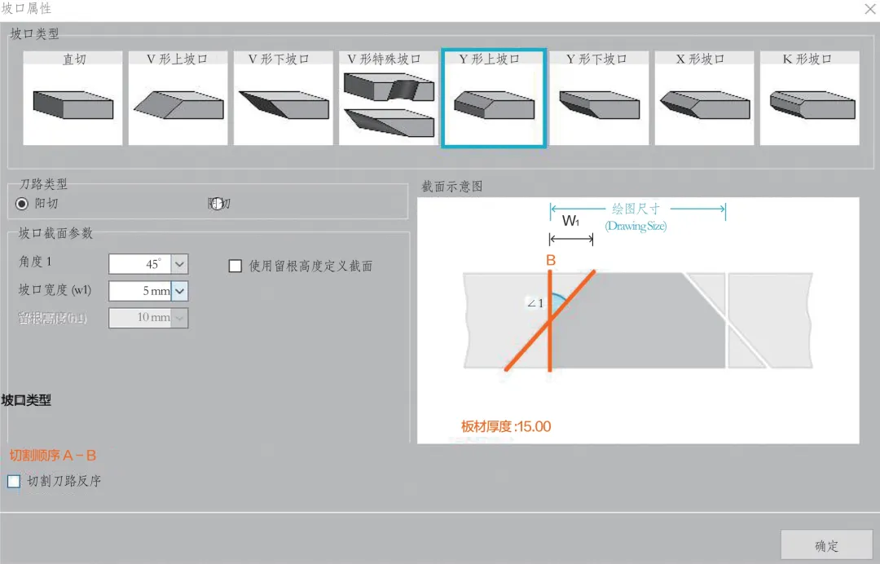
Task: Select the 阴切 toolpath radio button
Action: [216, 204]
